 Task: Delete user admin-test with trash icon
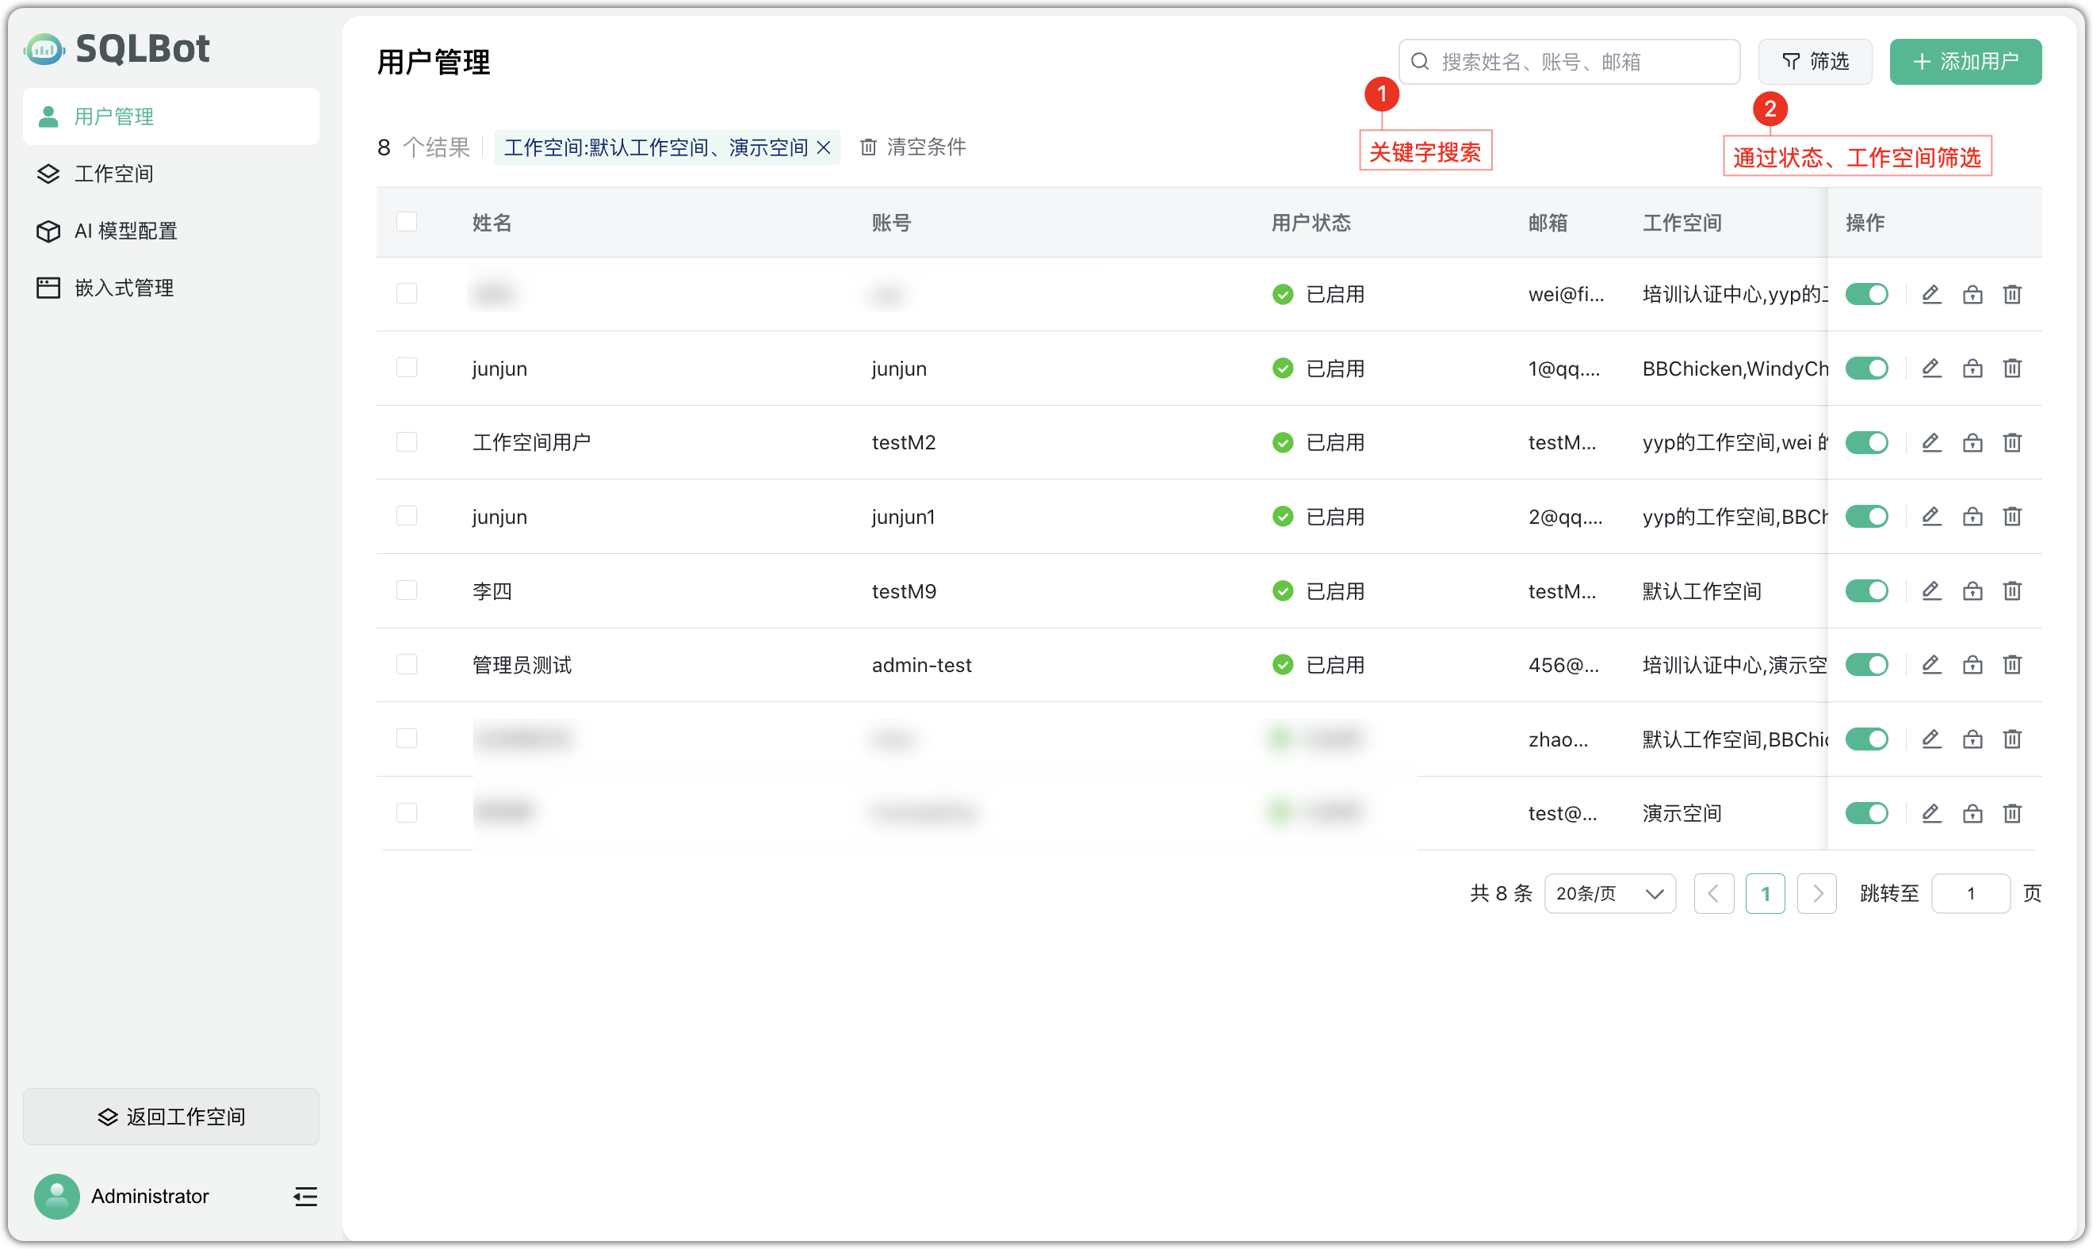click(2012, 664)
